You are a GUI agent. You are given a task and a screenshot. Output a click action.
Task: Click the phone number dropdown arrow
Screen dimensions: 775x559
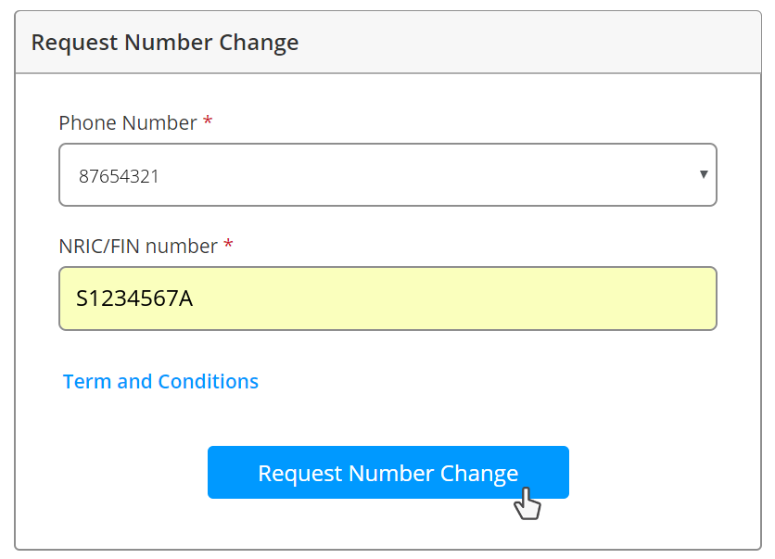(704, 174)
